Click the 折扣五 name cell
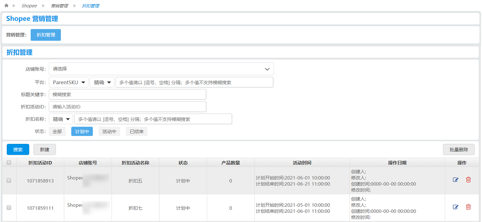 point(135,181)
